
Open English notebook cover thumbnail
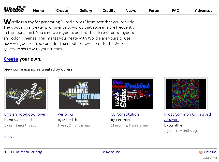tap(26, 94)
